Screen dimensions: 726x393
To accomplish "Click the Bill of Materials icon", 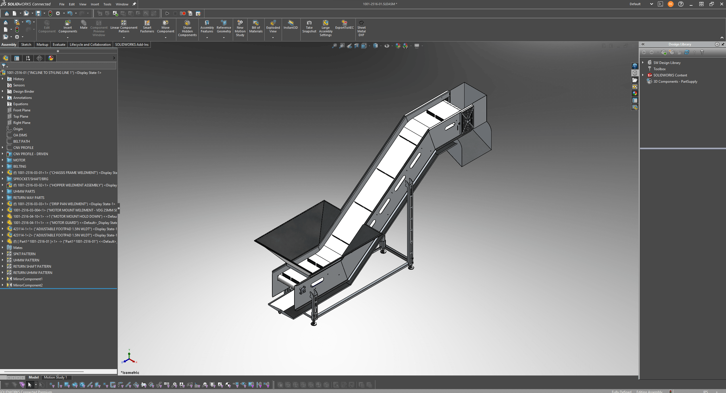I will point(256,23).
